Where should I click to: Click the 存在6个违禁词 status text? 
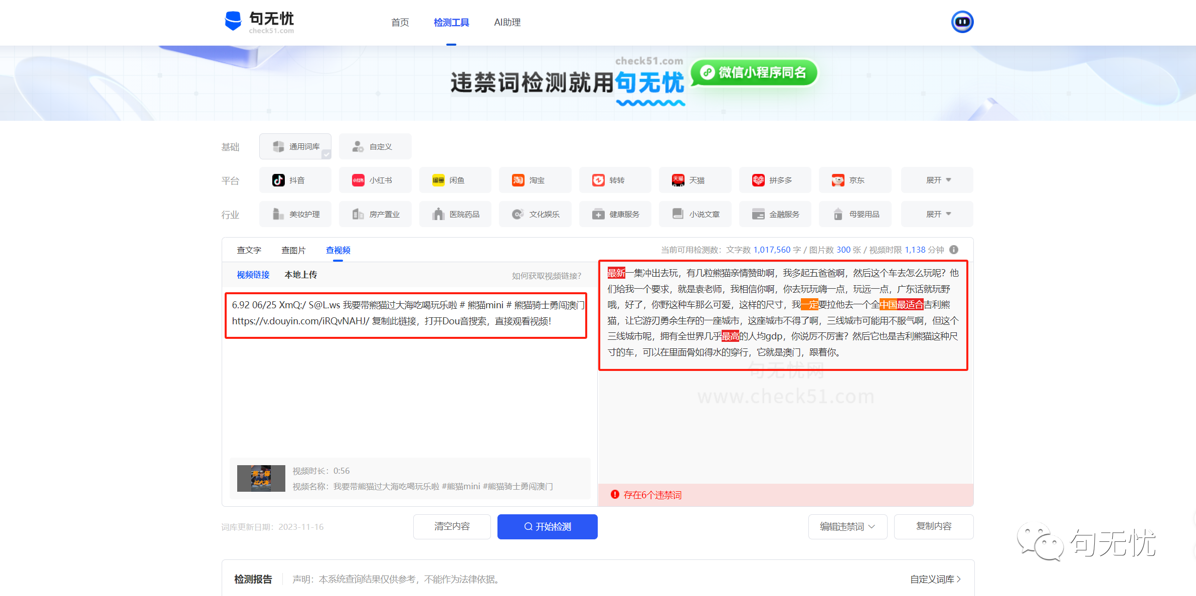[x=652, y=495]
